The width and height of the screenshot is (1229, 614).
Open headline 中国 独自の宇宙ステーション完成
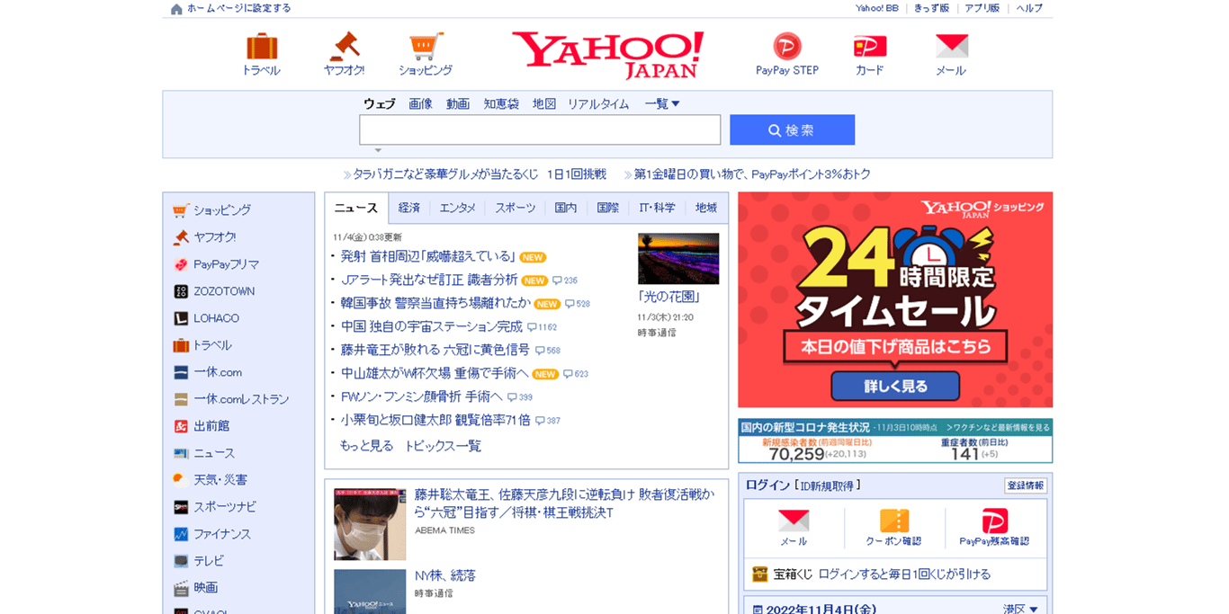(x=431, y=326)
